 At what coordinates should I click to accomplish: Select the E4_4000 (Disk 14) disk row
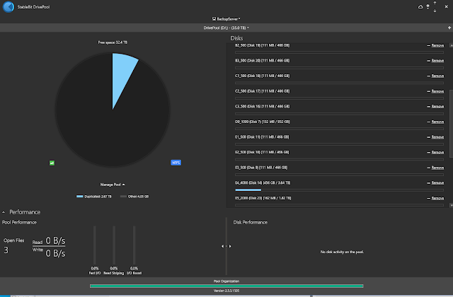click(x=339, y=187)
